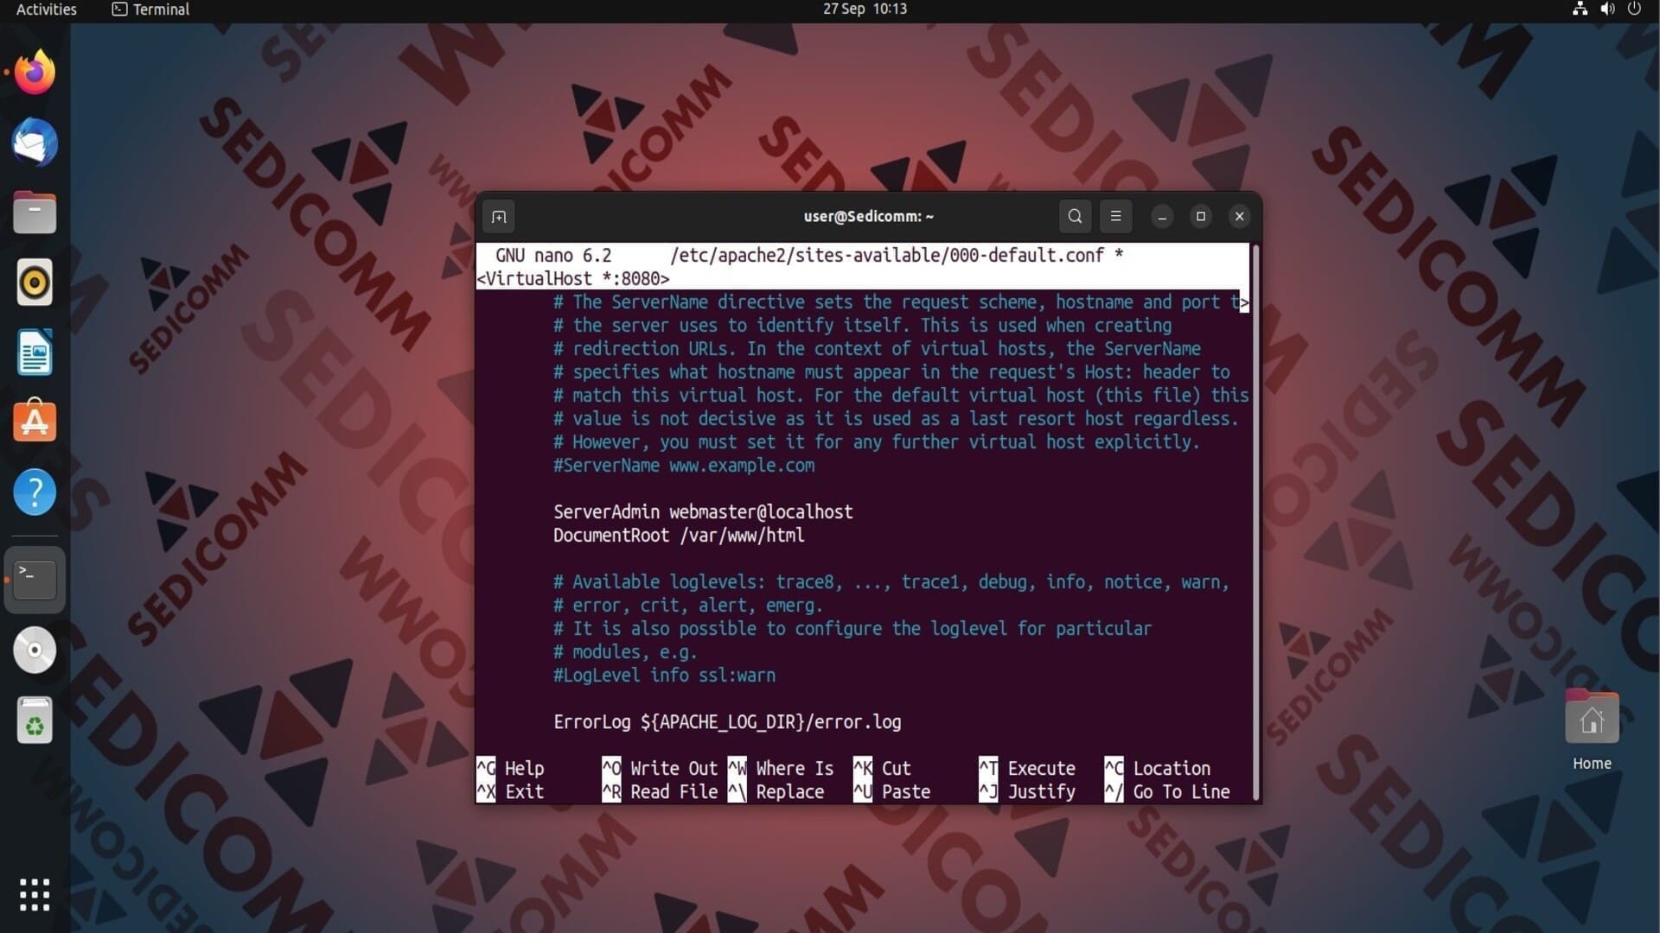Launch Thunderbird mail from the dock

coord(35,143)
